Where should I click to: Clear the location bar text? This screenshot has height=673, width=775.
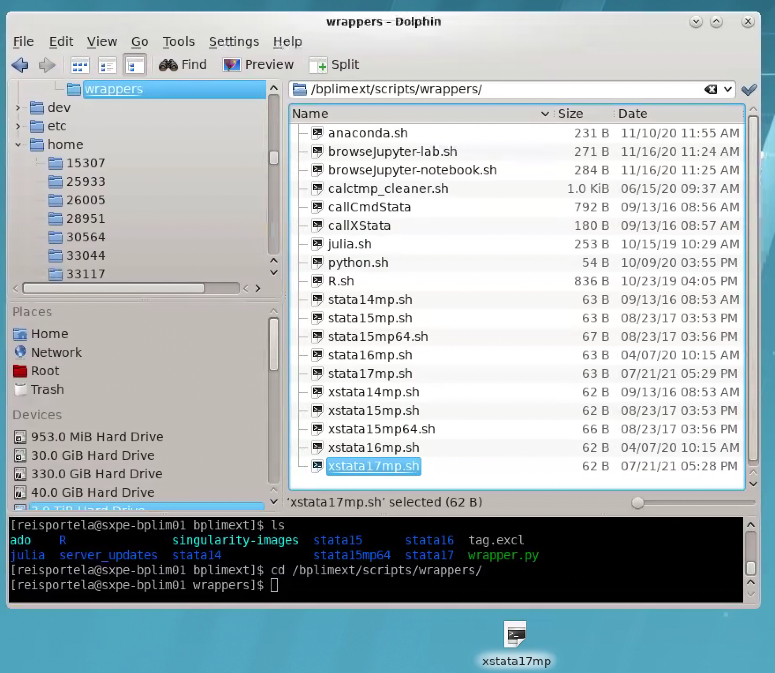coord(710,89)
